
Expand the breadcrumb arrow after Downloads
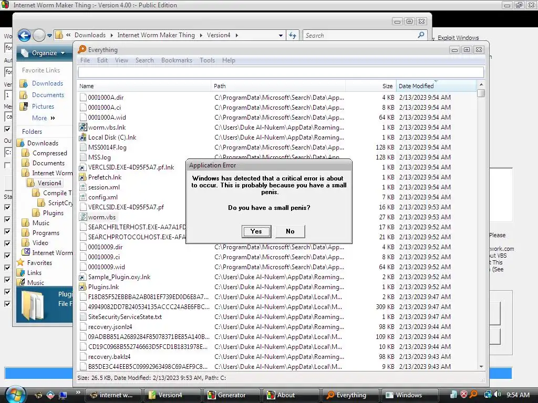click(111, 35)
